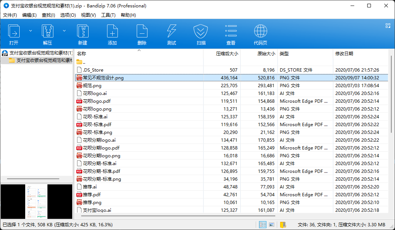Image resolution: width=395 pixels, height=230 pixels.
Task: Sort files by 压缩后大小 column header
Action: [227, 54]
